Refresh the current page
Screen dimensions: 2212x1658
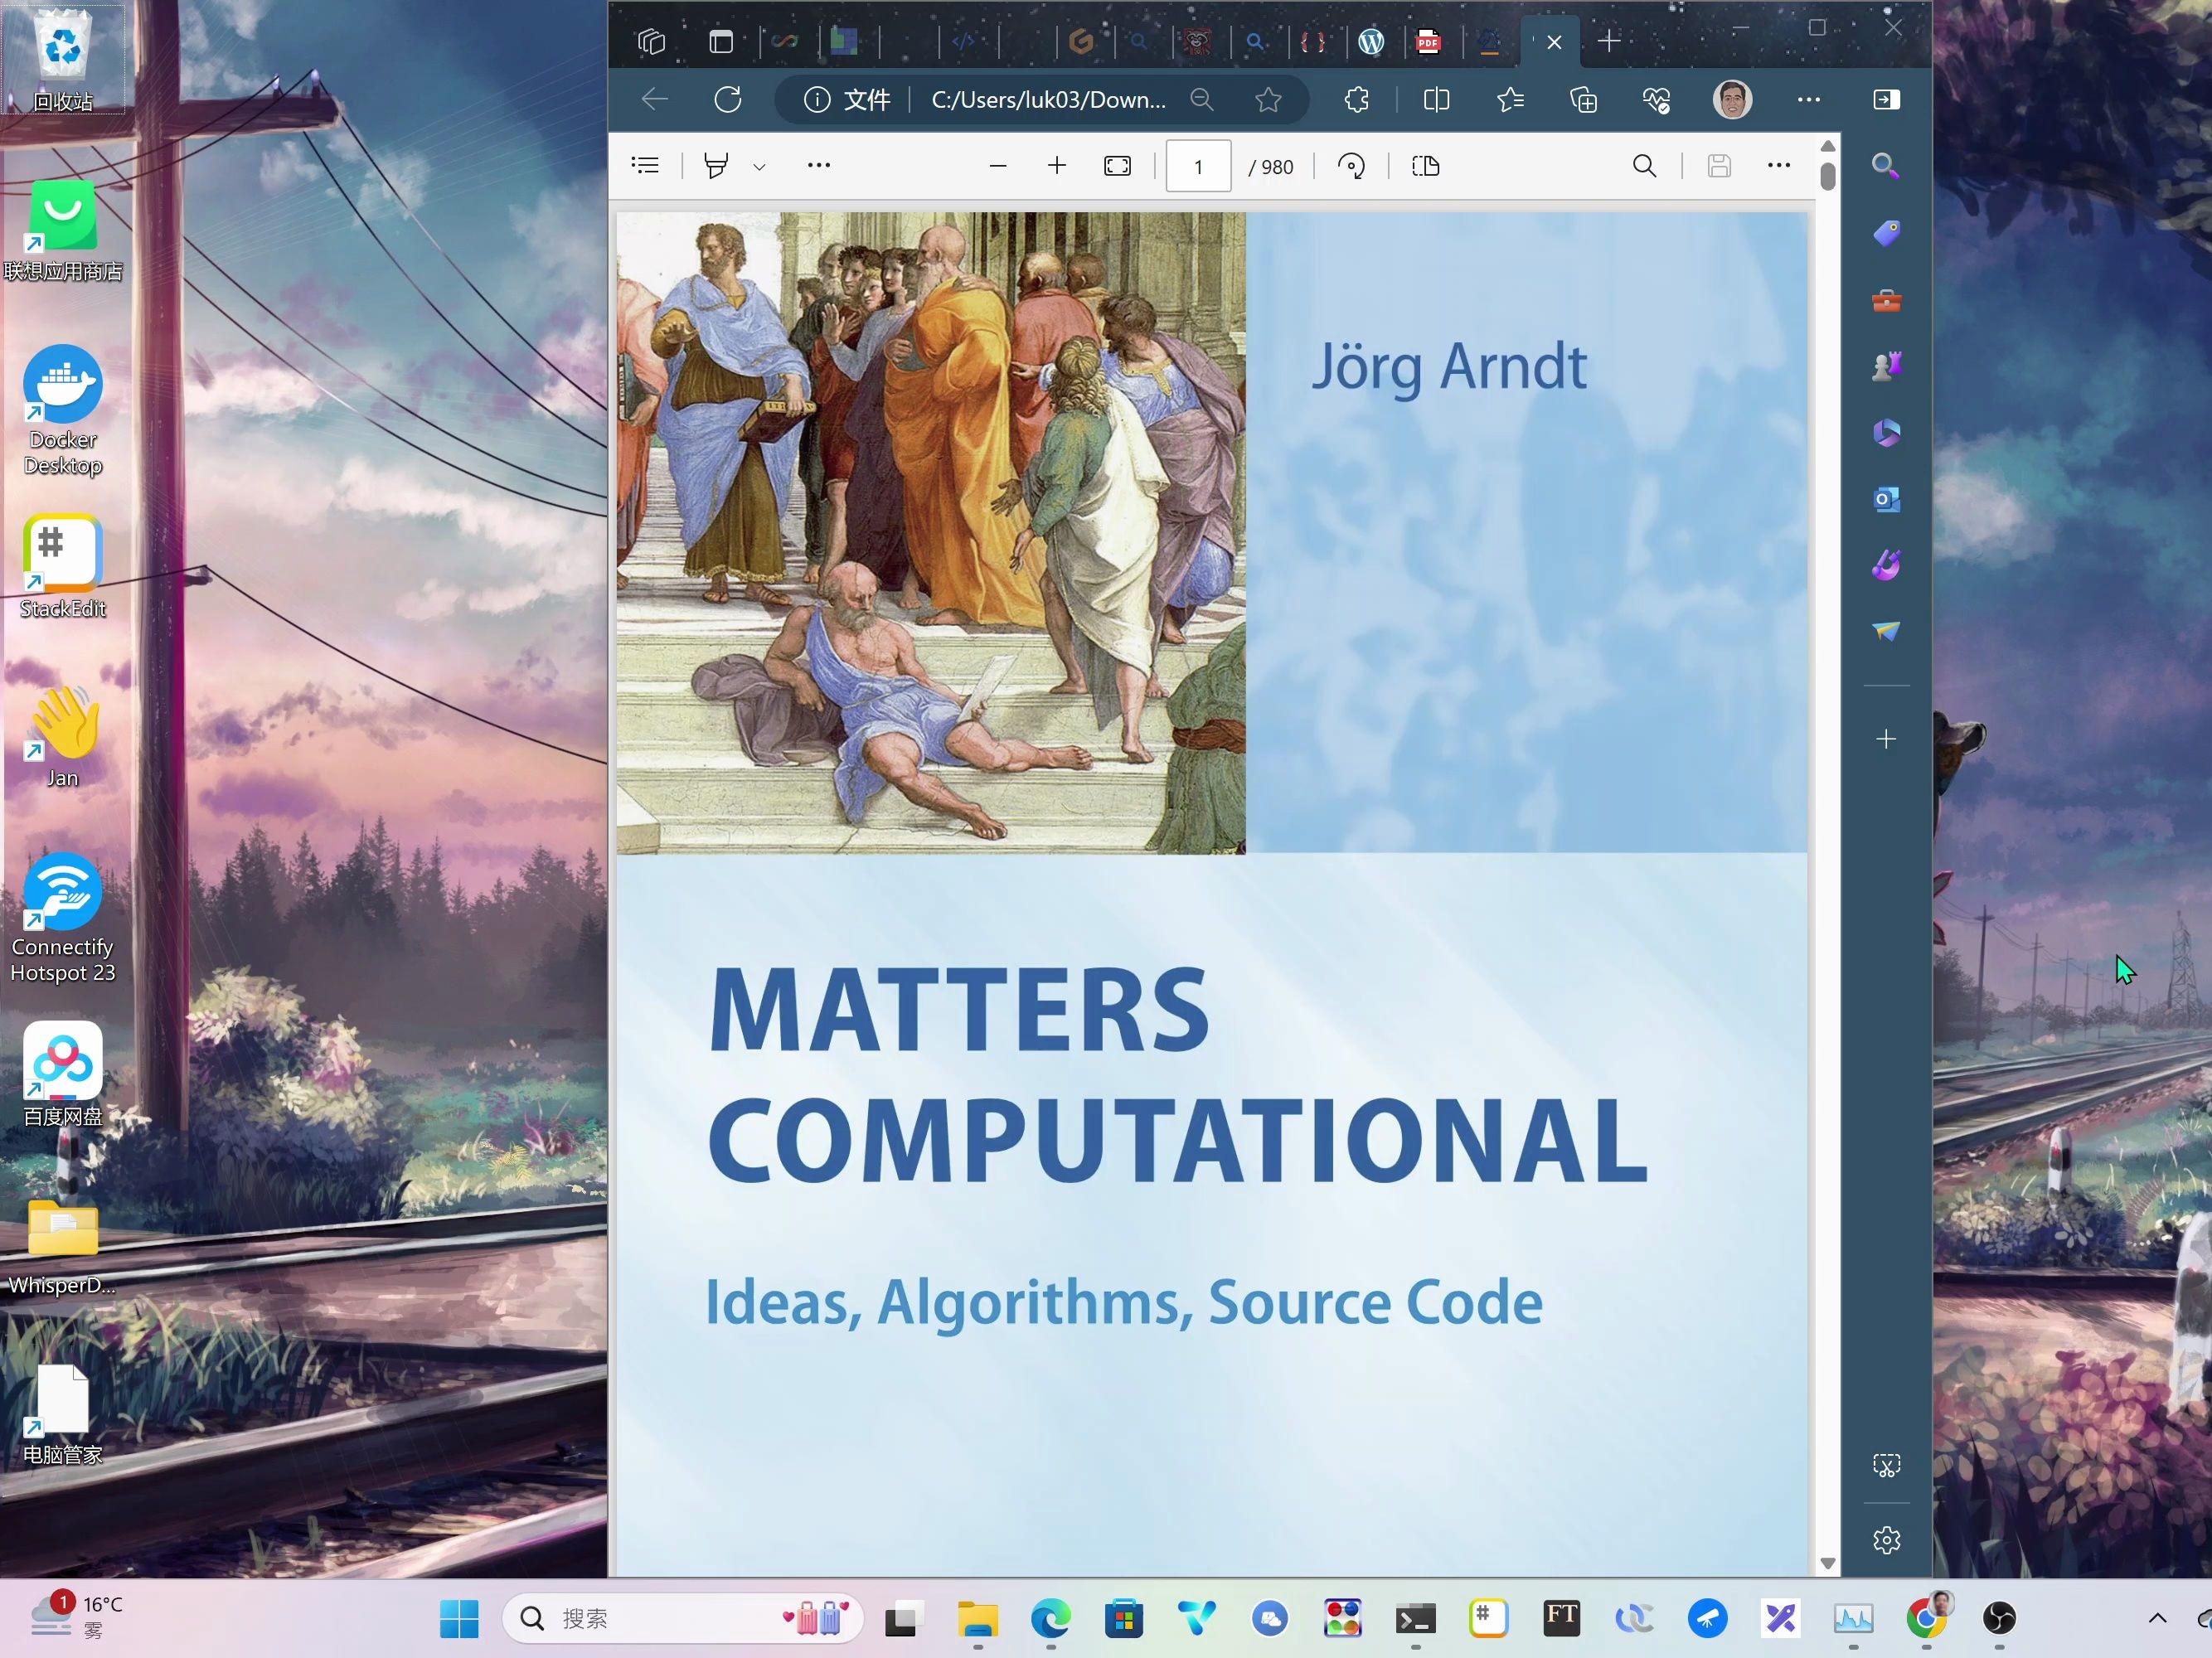point(728,99)
